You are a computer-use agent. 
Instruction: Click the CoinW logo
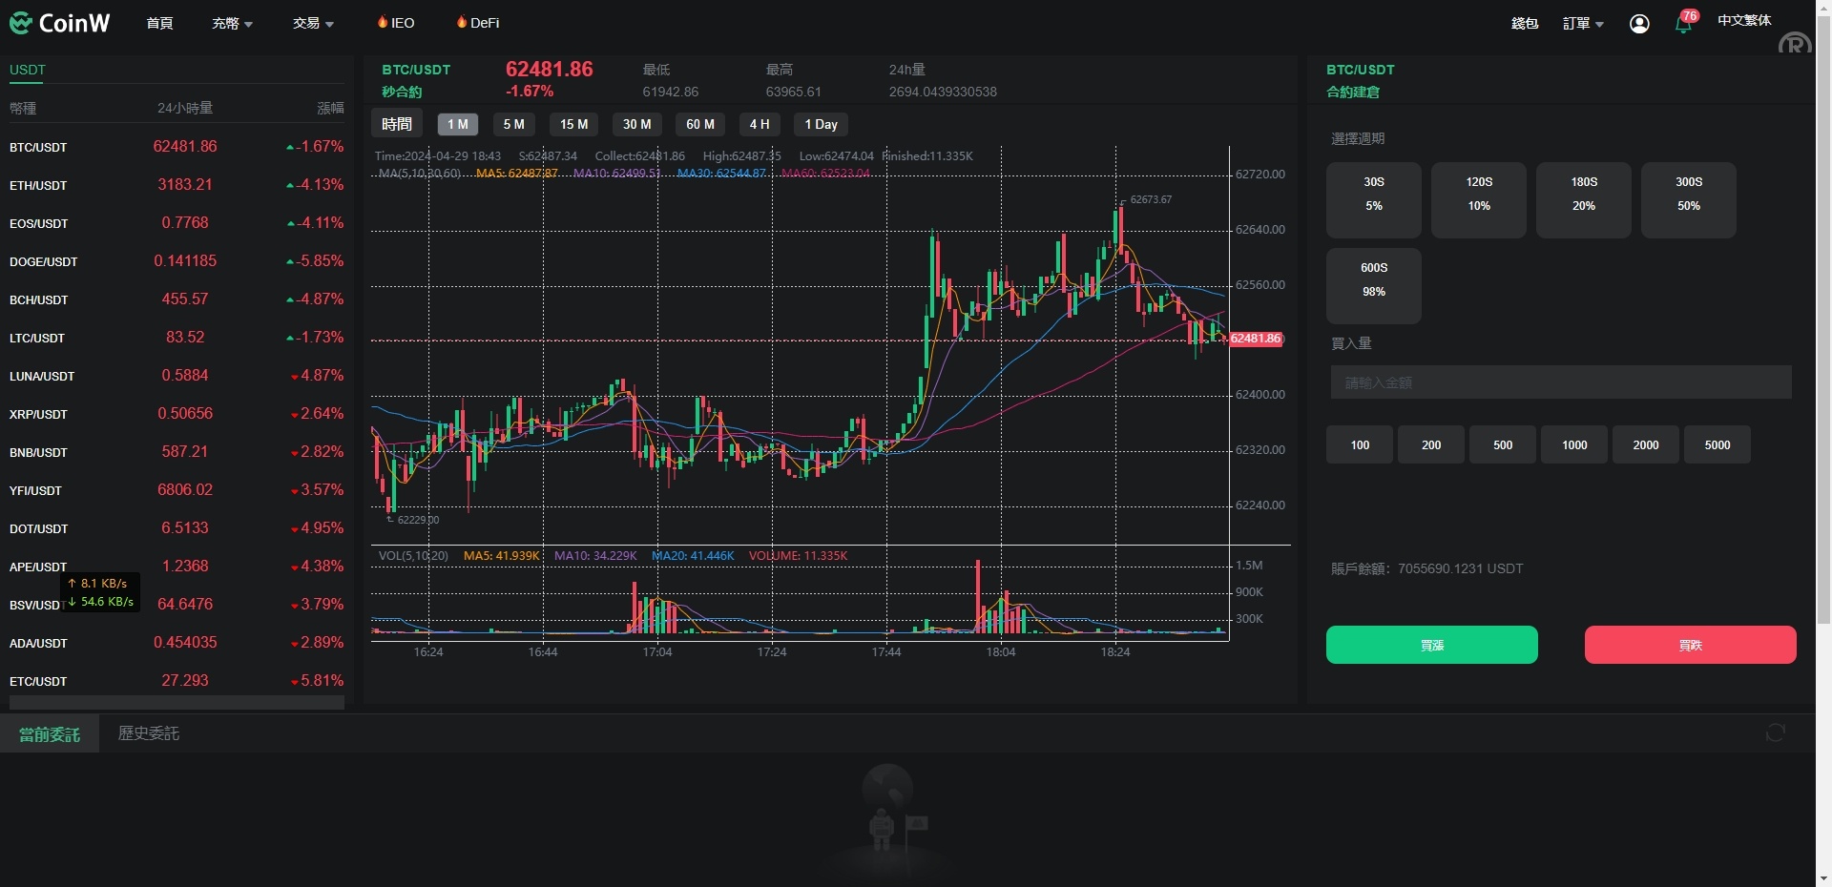tap(60, 22)
